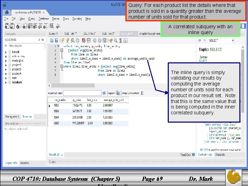Open the Edit menu
Viewport: 248px width, 186px height.
pyautogui.click(x=14, y=19)
